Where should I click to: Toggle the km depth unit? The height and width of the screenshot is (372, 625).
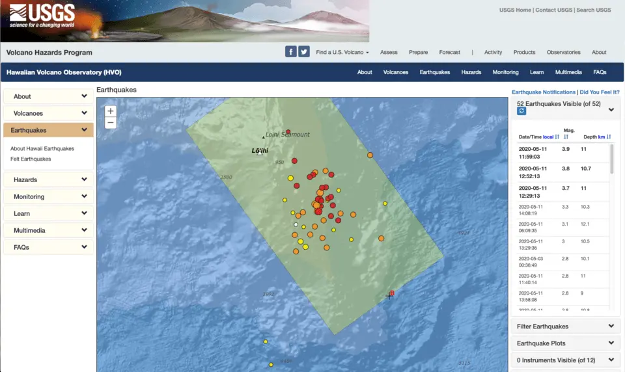(x=602, y=137)
